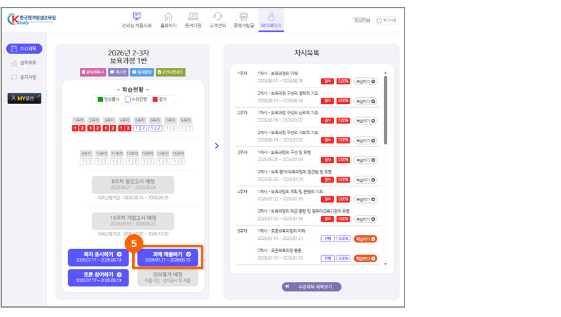This screenshot has width=561, height=317.
Task: Expand panel with the blue chevron arrow
Action: (x=217, y=146)
